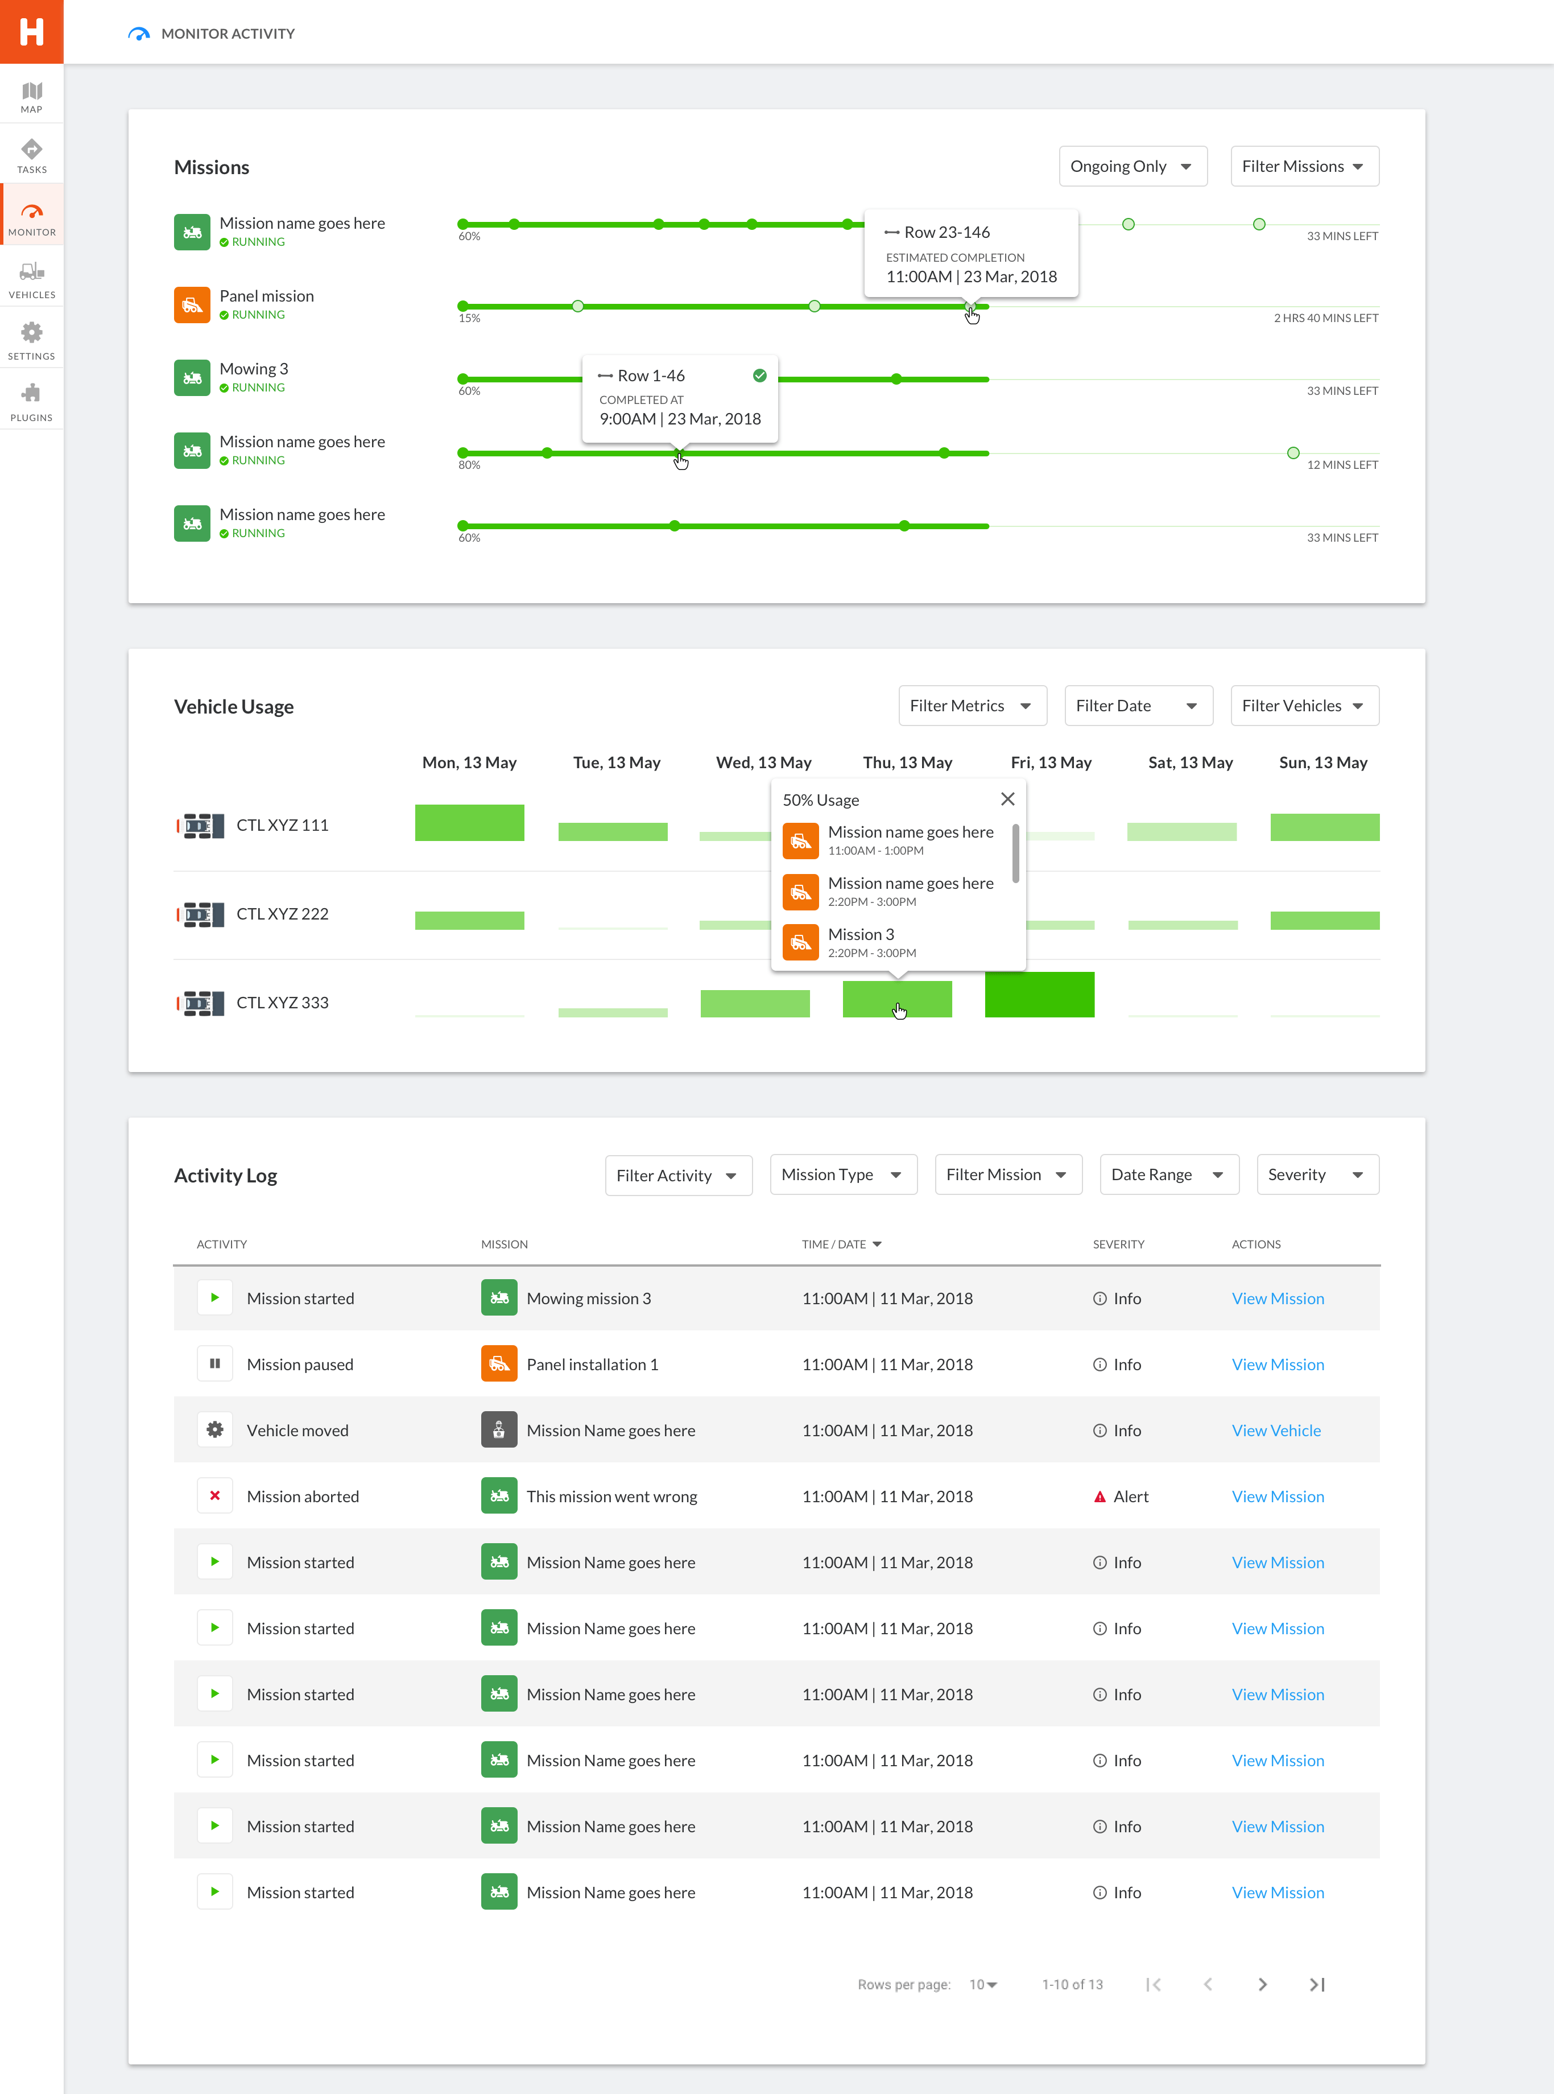
Task: Click the orange Panel mission icon
Action: tap(192, 305)
